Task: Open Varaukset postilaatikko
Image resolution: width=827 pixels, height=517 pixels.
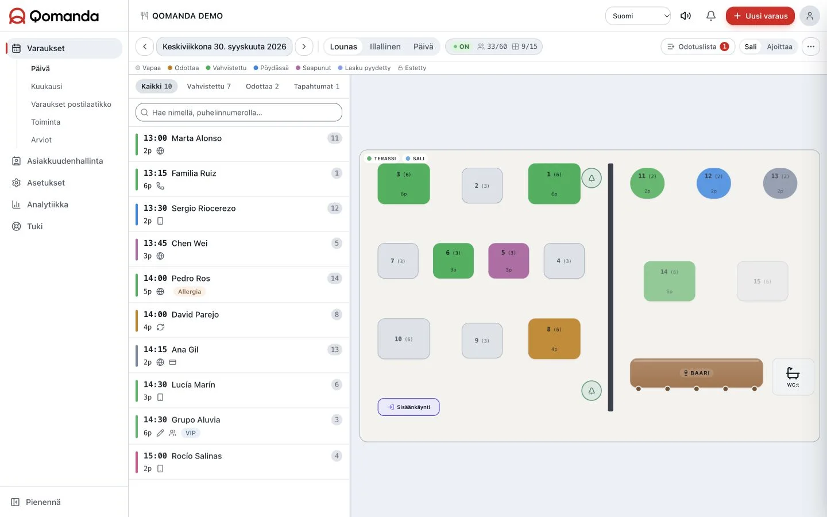Action: (x=71, y=104)
